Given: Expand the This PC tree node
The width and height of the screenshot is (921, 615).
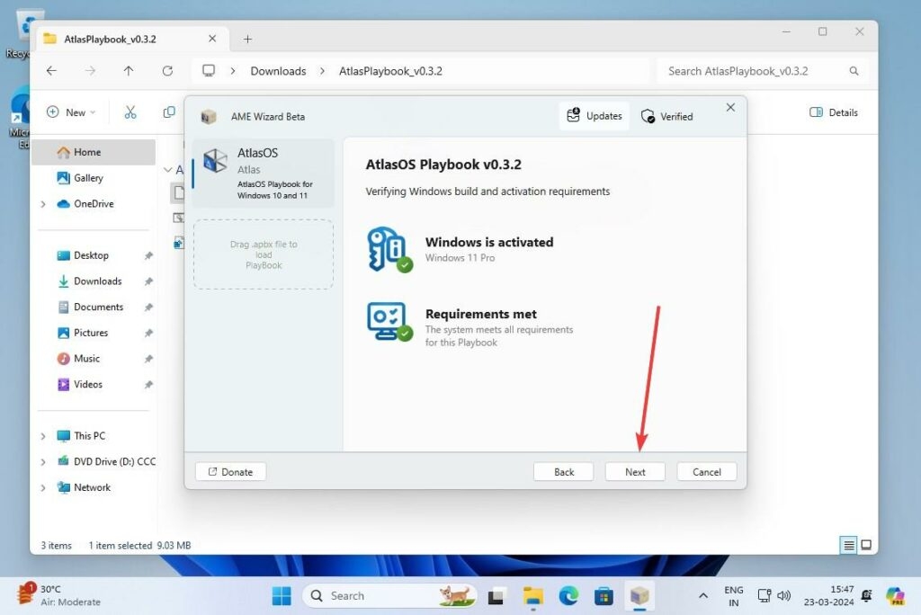Looking at the screenshot, I should point(42,436).
